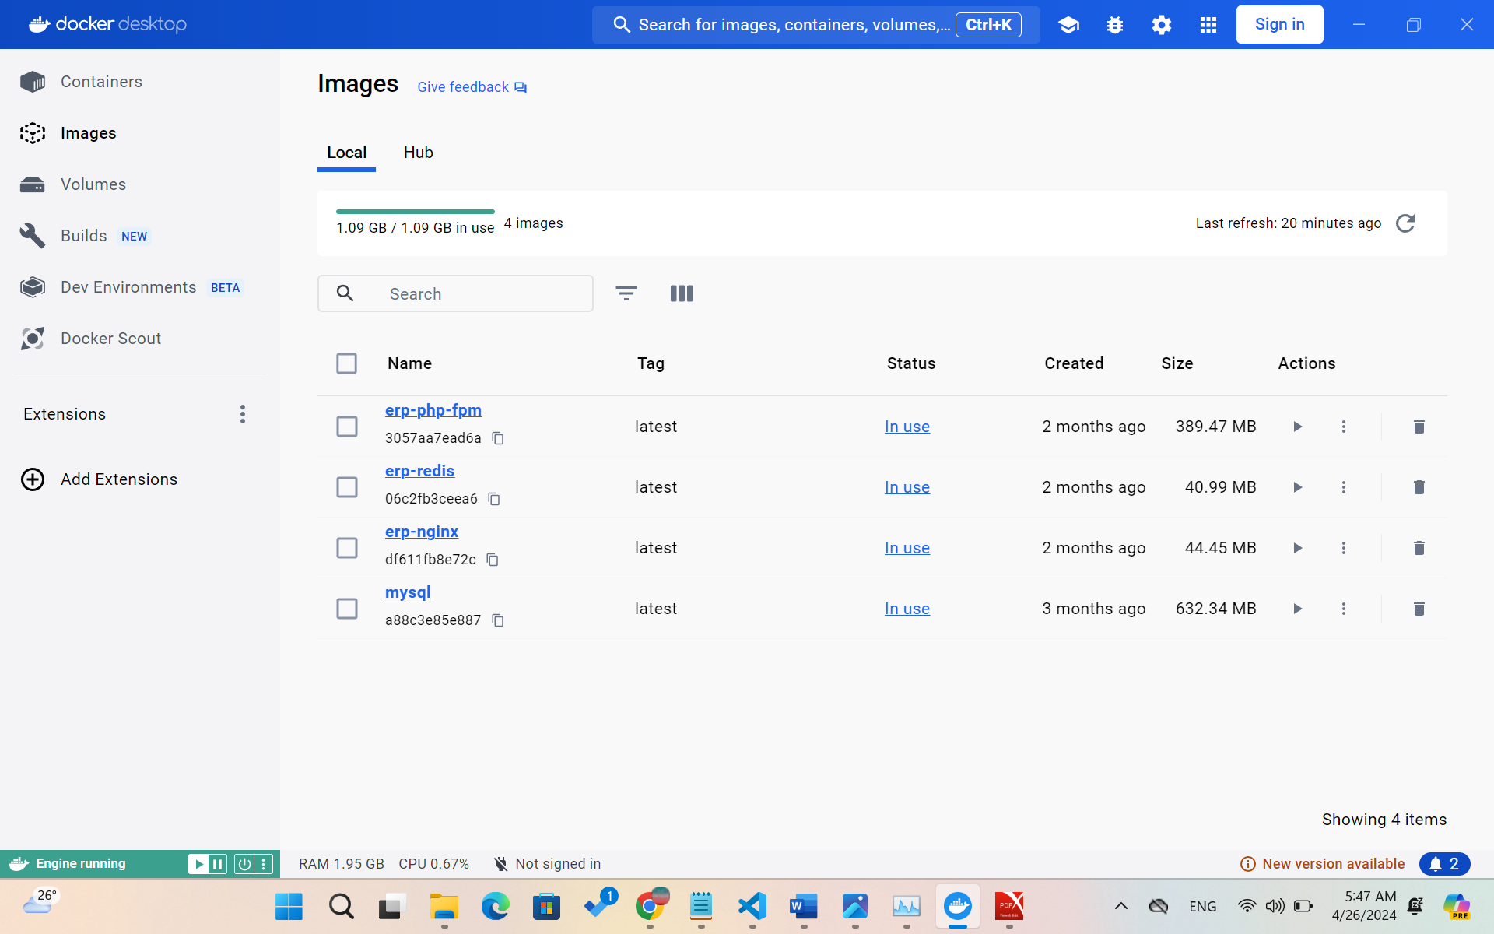
Task: Toggle the erp-redis image checkbox
Action: pos(346,486)
